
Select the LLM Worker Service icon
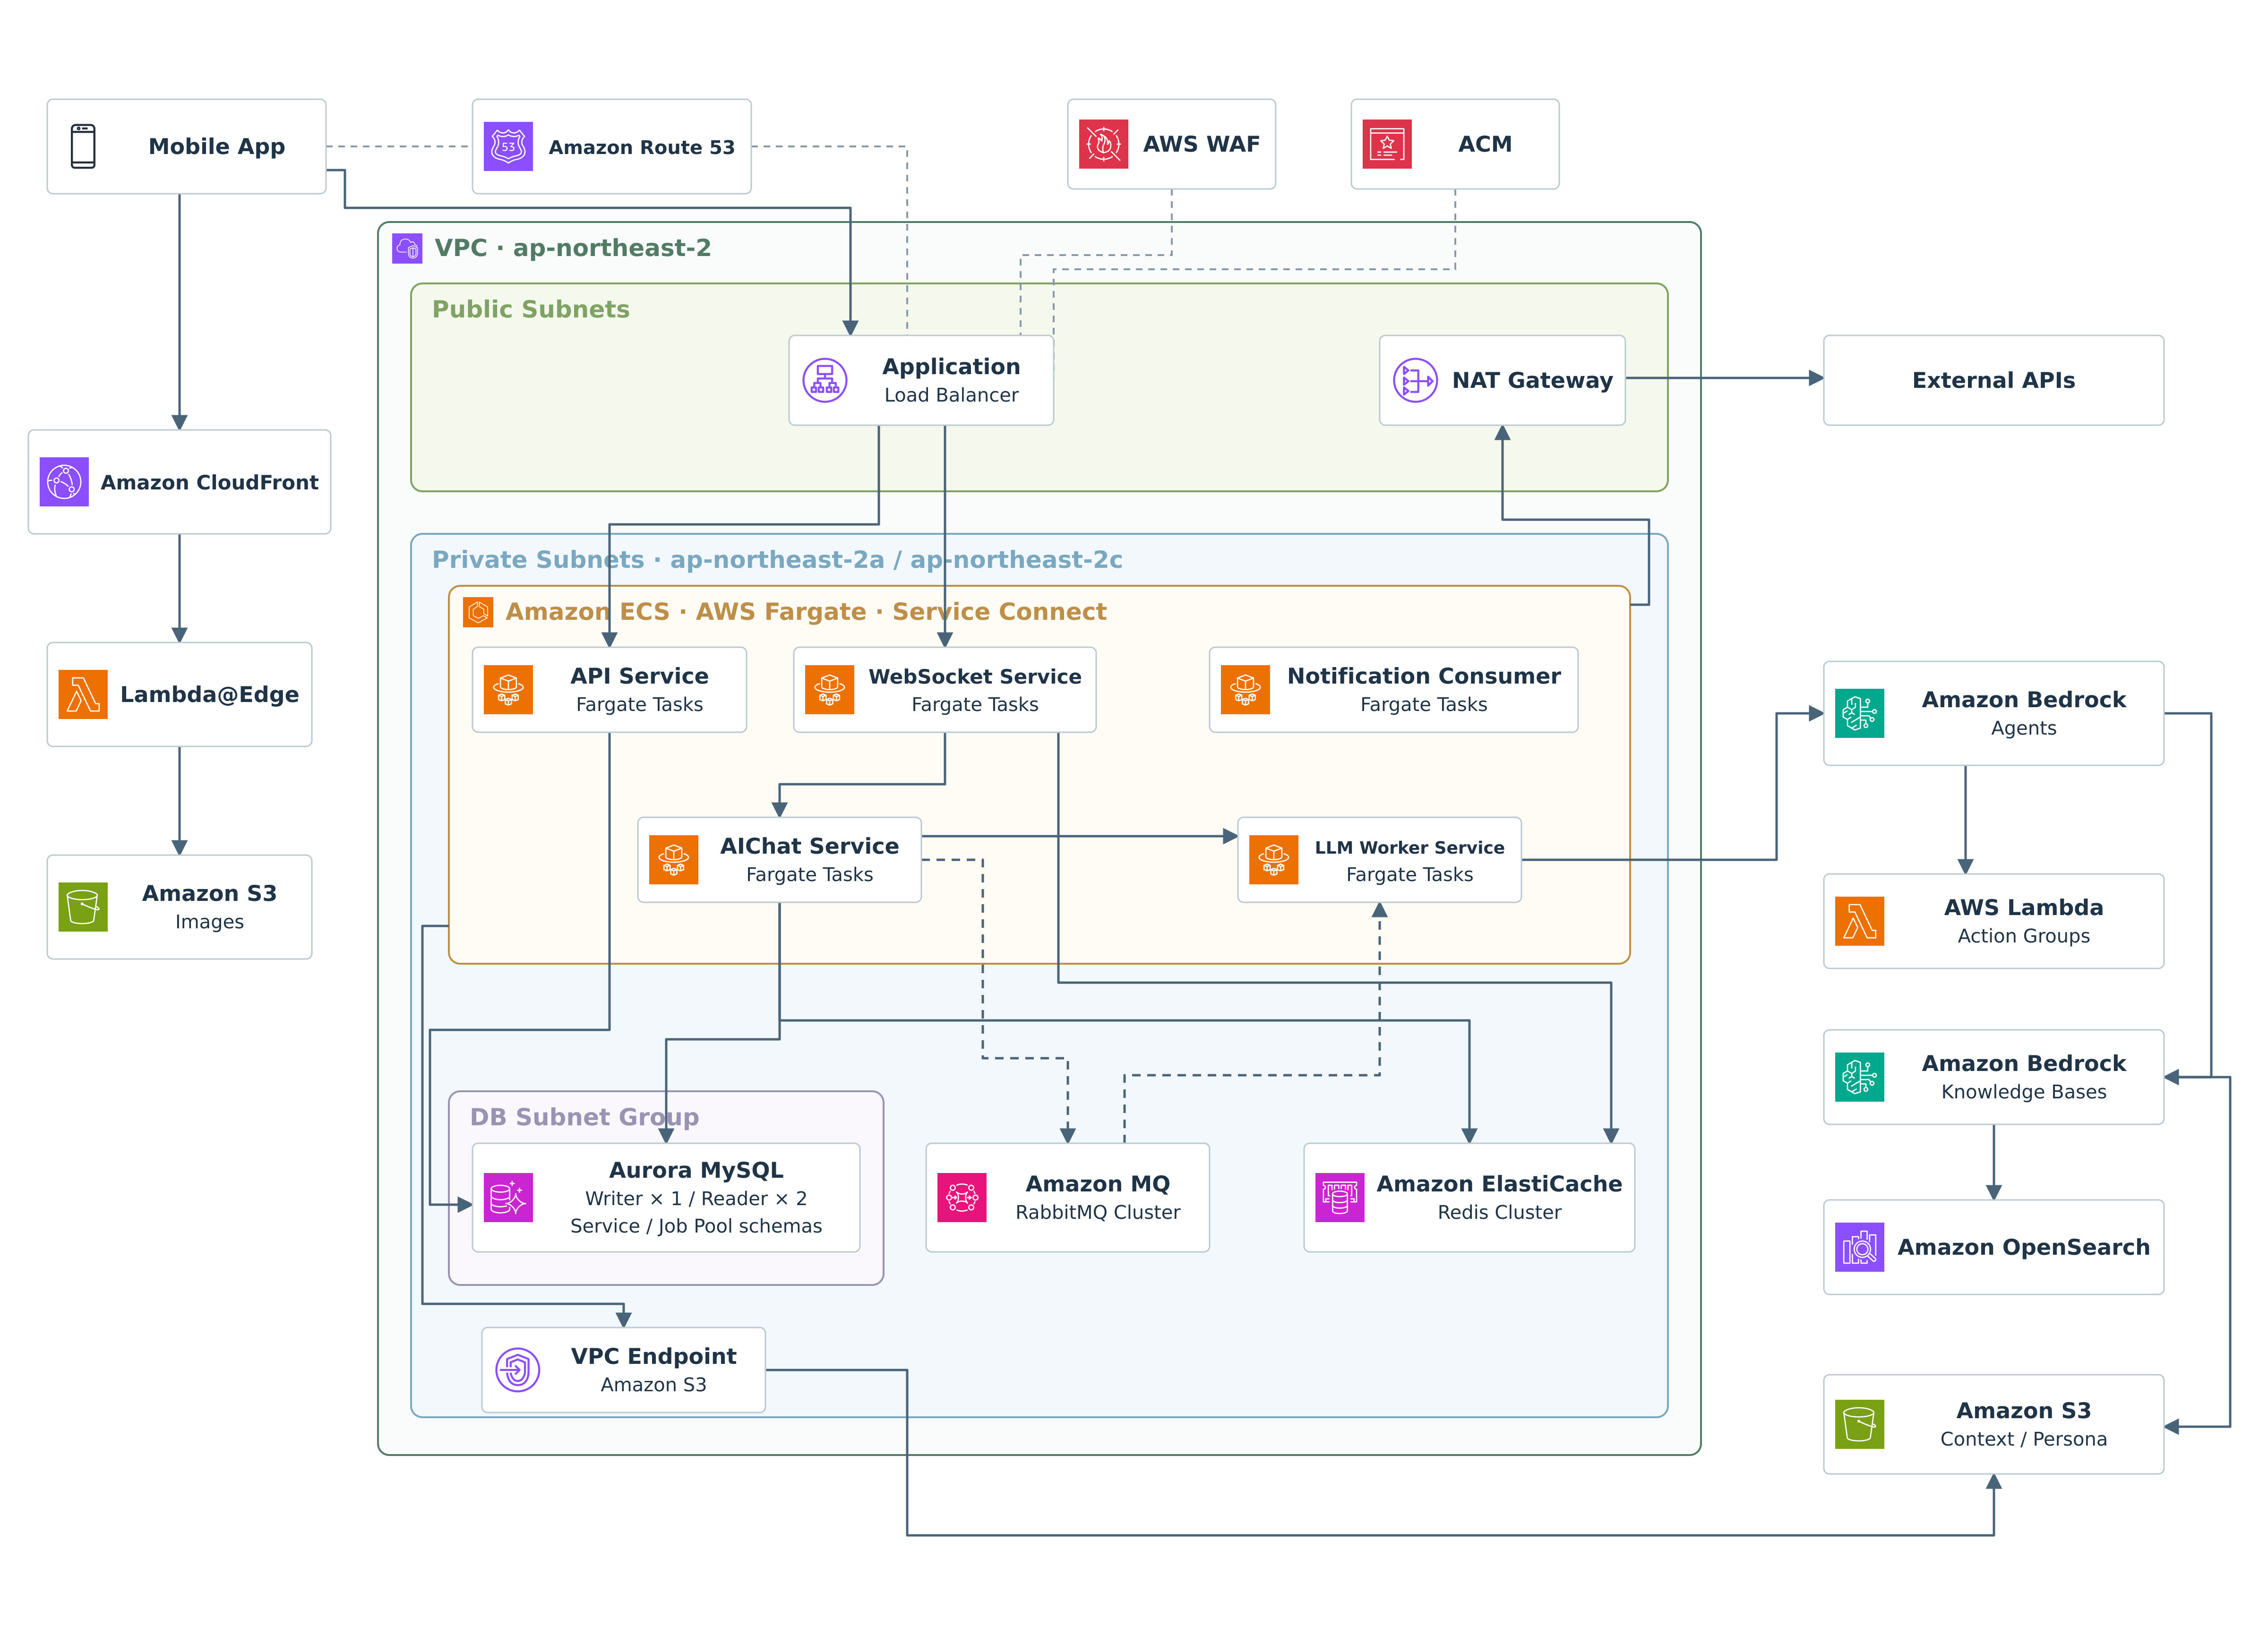click(x=1273, y=860)
